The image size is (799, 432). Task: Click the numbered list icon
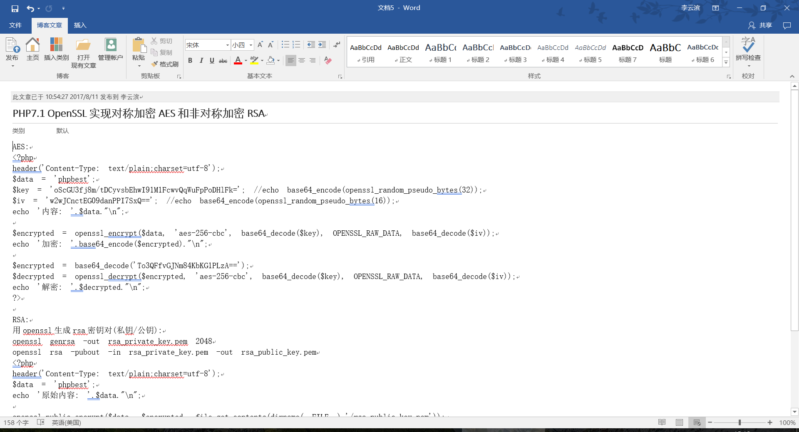click(296, 45)
